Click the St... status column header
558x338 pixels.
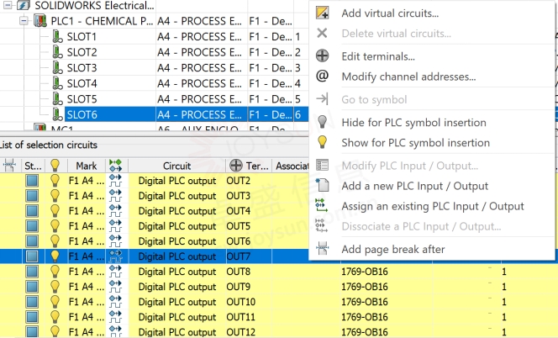[x=33, y=166]
